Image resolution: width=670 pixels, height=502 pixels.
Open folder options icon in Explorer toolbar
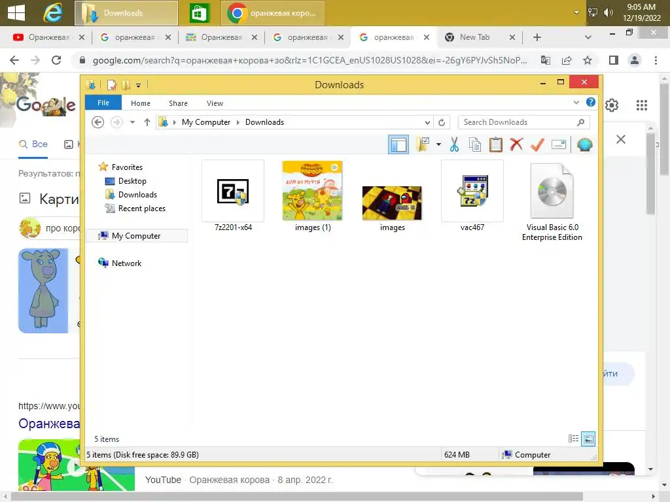click(x=423, y=144)
